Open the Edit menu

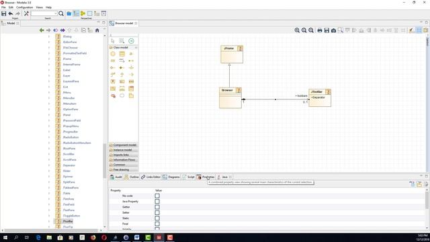[11, 7]
